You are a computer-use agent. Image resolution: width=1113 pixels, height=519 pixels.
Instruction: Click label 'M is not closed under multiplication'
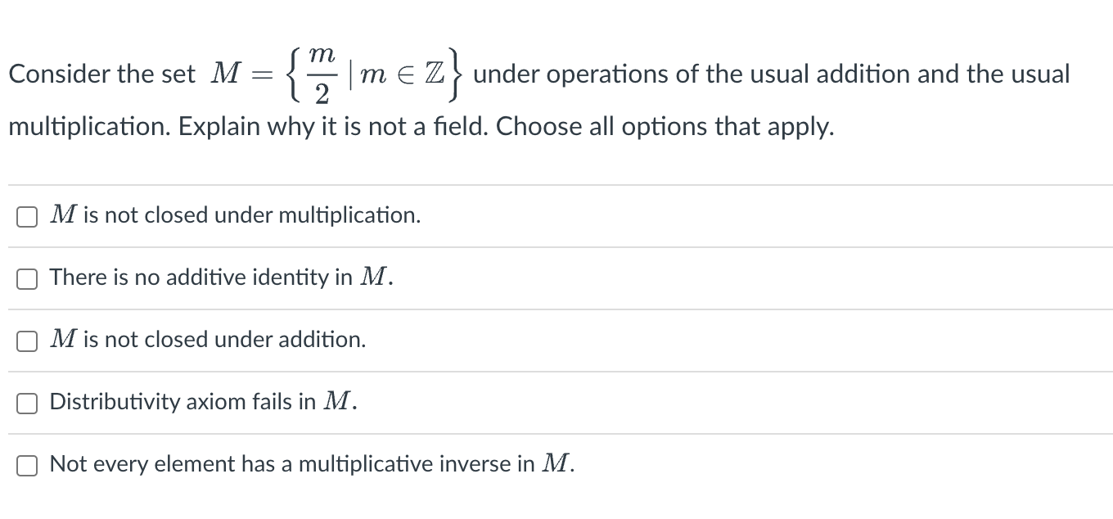(234, 215)
